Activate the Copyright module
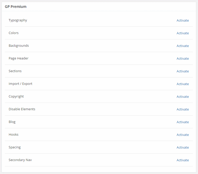 click(182, 97)
